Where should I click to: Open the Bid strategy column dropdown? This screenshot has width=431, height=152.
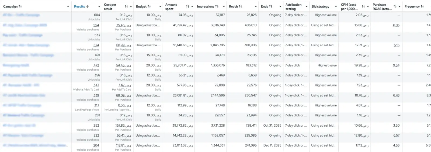[x=336, y=6]
